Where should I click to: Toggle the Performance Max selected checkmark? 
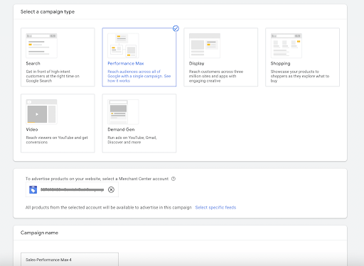coord(176,28)
